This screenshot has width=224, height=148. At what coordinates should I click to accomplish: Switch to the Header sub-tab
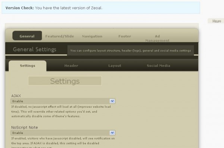pyautogui.click(x=71, y=66)
